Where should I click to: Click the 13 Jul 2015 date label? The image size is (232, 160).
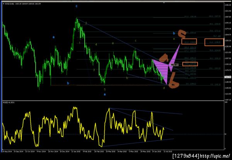click(168, 152)
